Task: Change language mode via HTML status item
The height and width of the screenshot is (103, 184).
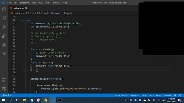Action: 159,95
